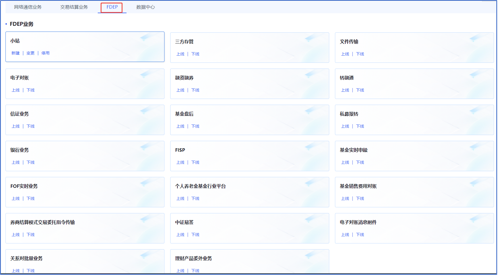The height and width of the screenshot is (275, 498).
Task: Click 下线 under 电子对账消息附件
Action: tap(360, 235)
